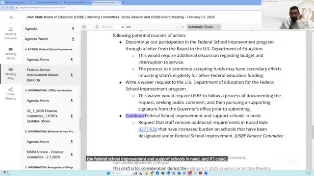The height and width of the screenshot is (176, 314).
Task: Open File Explorer from the taskbar
Action: pos(147,173)
